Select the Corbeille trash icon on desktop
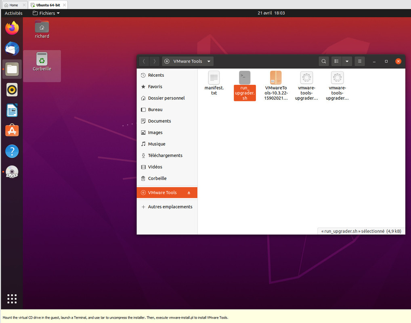The image size is (411, 323). 42,62
